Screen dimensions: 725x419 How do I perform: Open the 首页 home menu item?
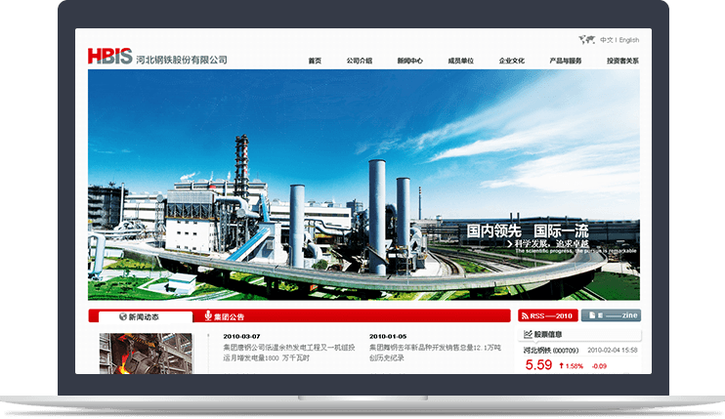[315, 61]
